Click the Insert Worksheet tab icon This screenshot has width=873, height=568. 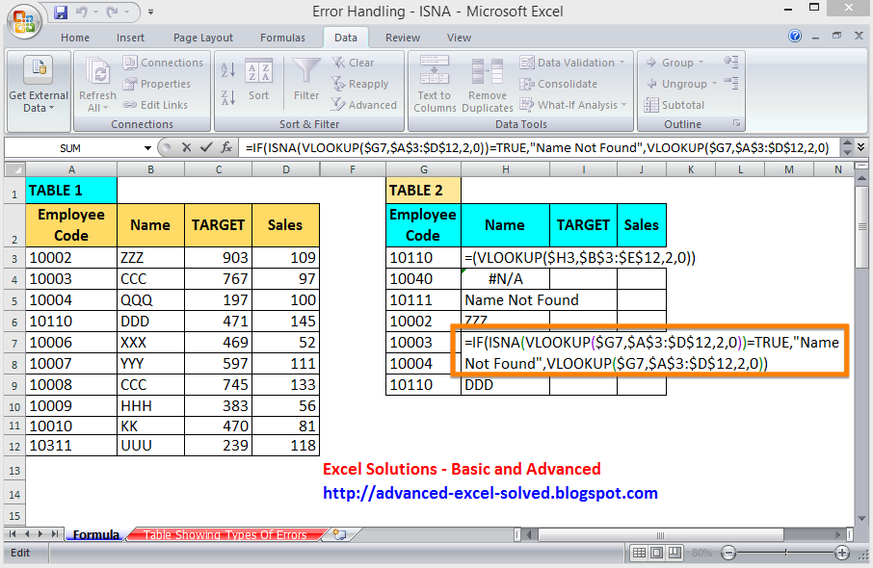point(339,534)
